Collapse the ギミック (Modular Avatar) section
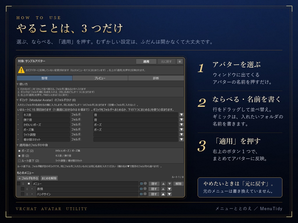Viewport: 298px width, 223px height. click(18, 100)
